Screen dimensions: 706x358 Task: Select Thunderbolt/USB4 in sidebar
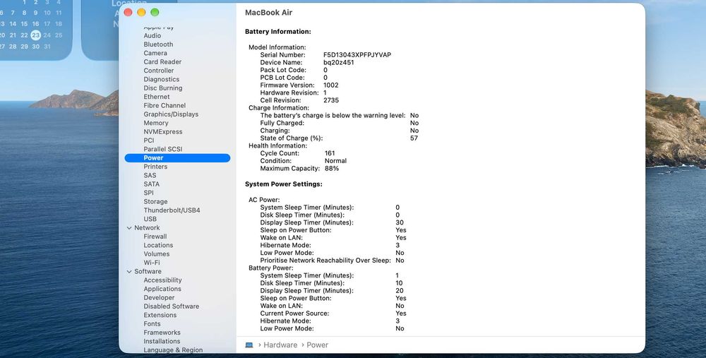(172, 210)
